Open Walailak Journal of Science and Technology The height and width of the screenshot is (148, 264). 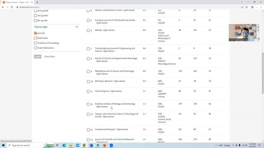click(115, 71)
